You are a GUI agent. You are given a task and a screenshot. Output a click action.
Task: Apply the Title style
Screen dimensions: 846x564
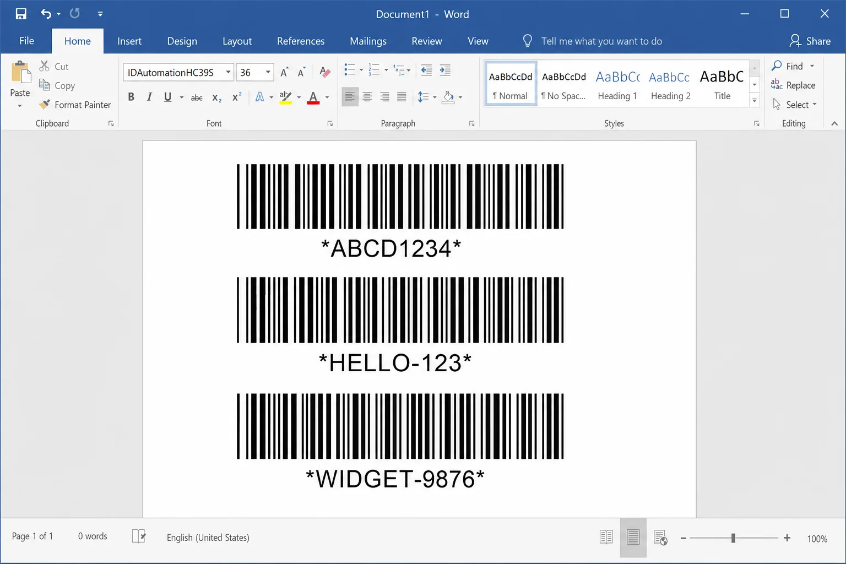coord(722,84)
